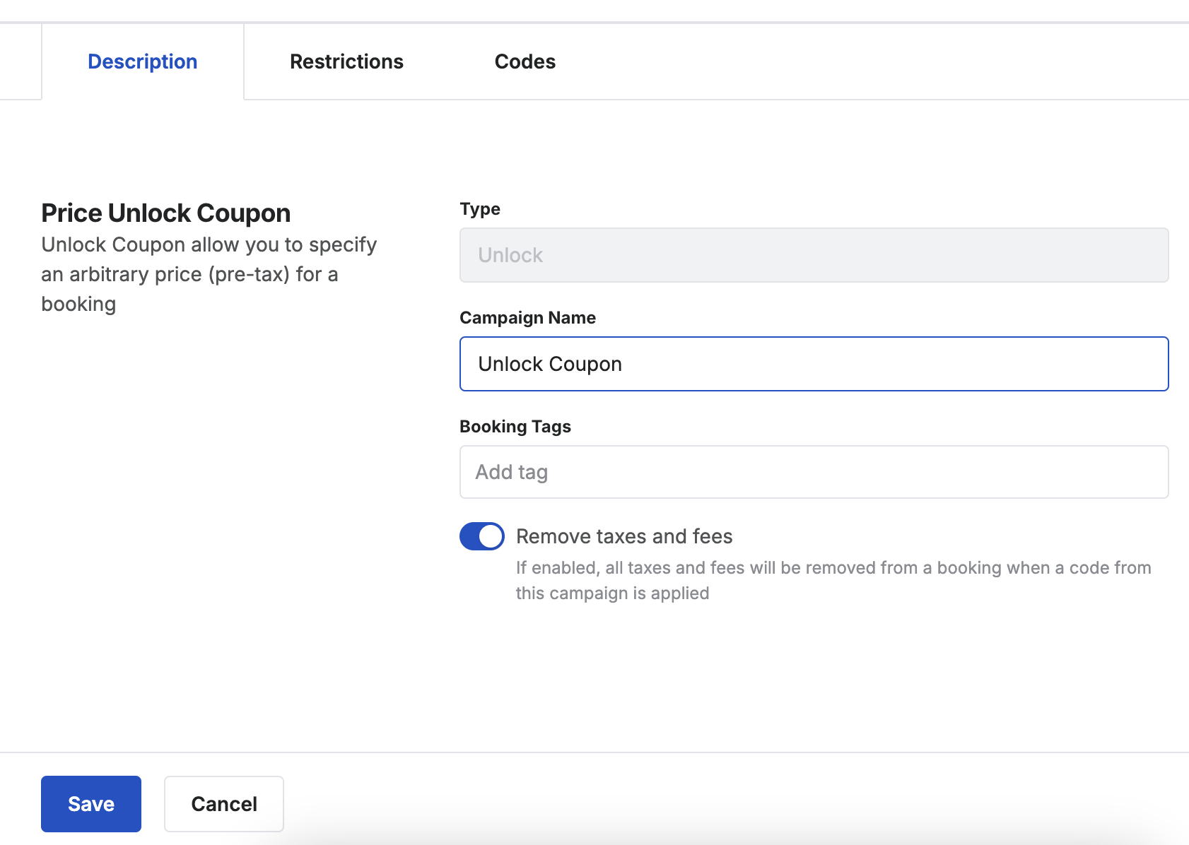Click the 'Unlock Coupon' text in Campaign Name

pyautogui.click(x=550, y=364)
